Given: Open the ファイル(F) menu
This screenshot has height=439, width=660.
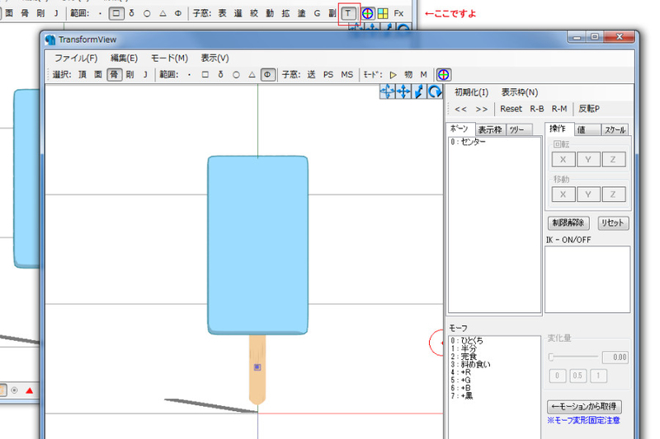Looking at the screenshot, I should pyautogui.click(x=76, y=58).
